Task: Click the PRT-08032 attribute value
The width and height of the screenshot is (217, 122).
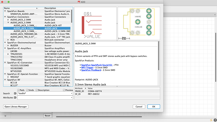Action: click(94, 94)
